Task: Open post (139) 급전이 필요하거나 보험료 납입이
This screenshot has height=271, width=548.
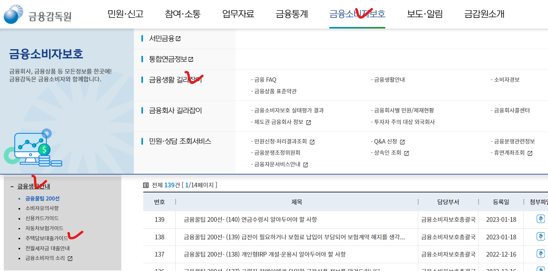Action: click(x=294, y=237)
